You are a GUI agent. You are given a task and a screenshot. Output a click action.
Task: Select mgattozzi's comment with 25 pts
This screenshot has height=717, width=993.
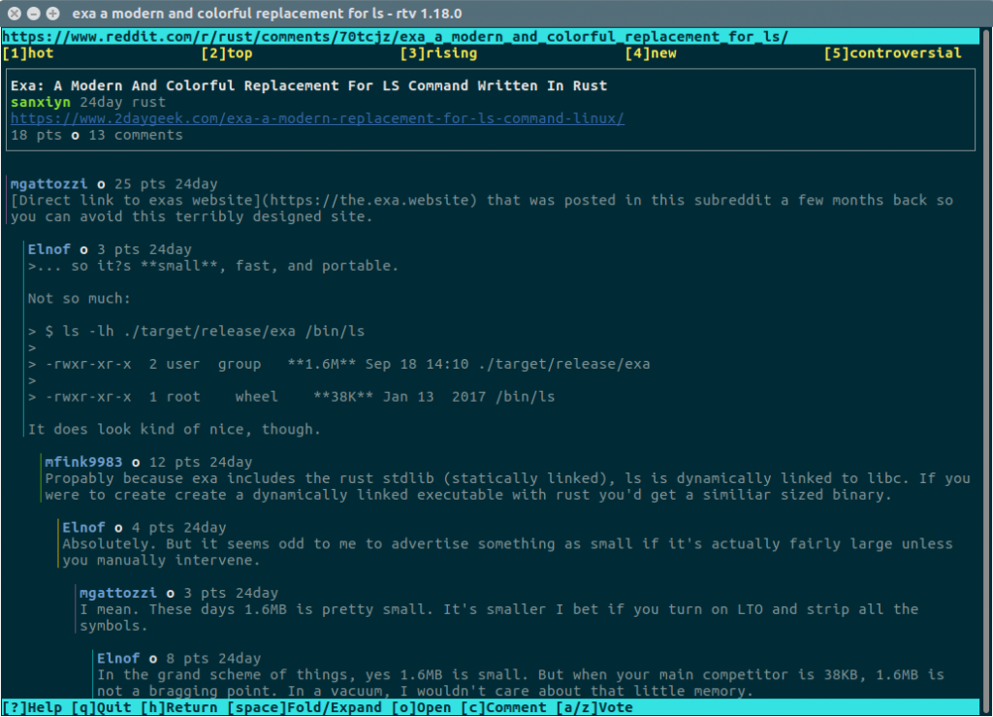click(50, 183)
